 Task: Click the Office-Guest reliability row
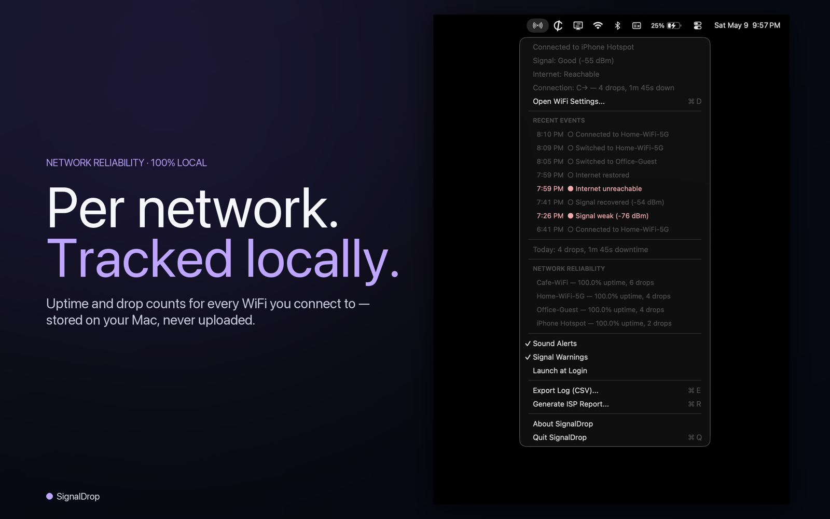[615, 309]
